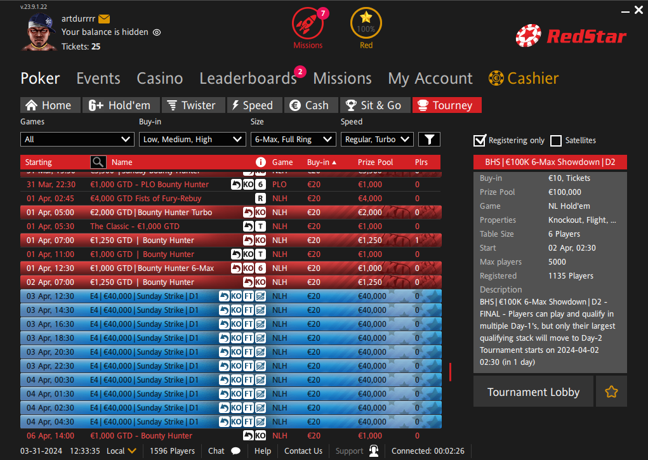The height and width of the screenshot is (460, 648).
Task: Open the Games dropdown showing All
Action: (x=77, y=140)
